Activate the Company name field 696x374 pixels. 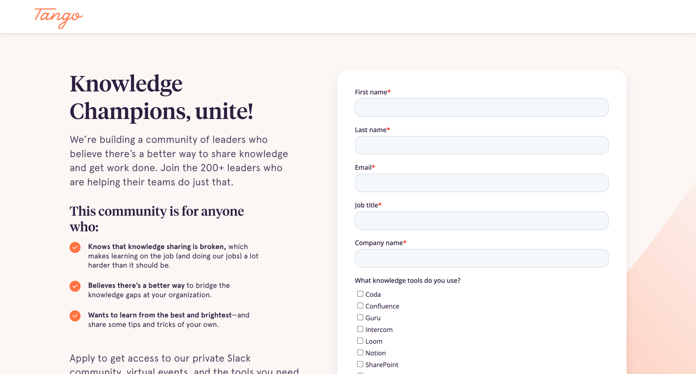pos(481,258)
